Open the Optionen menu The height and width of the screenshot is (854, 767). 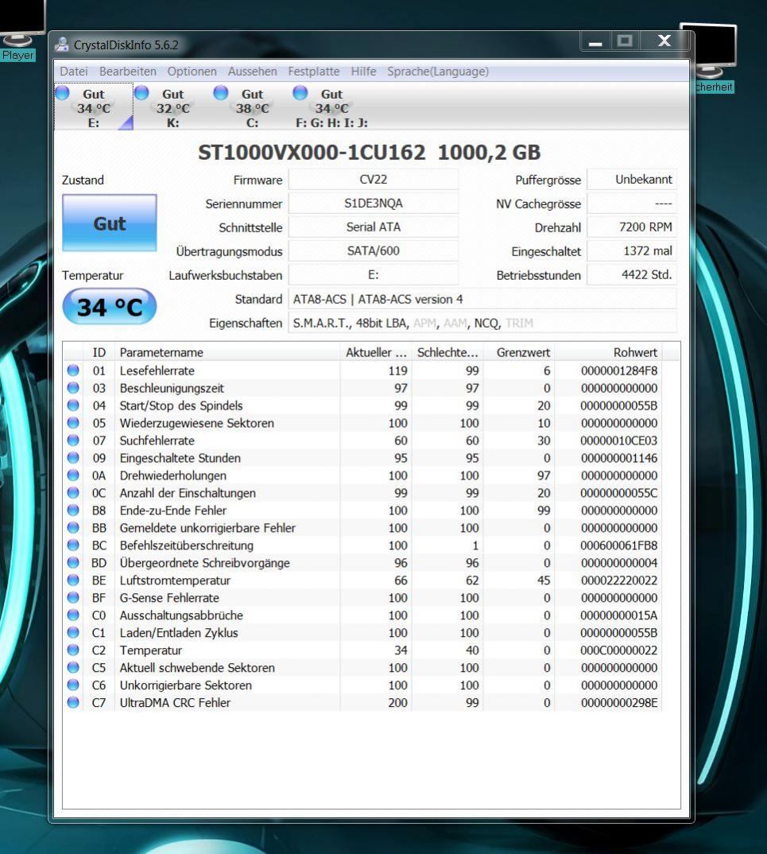[192, 72]
